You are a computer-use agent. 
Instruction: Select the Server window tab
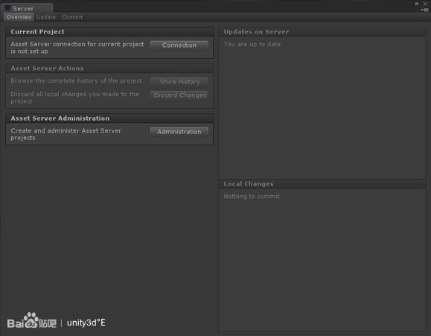[27, 8]
